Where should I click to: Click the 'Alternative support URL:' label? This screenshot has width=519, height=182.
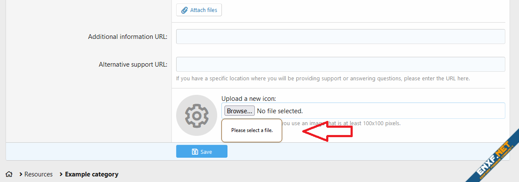pyautogui.click(x=133, y=65)
